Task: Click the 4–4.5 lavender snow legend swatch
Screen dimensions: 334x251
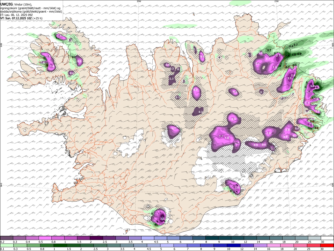Action: coord(147,238)
